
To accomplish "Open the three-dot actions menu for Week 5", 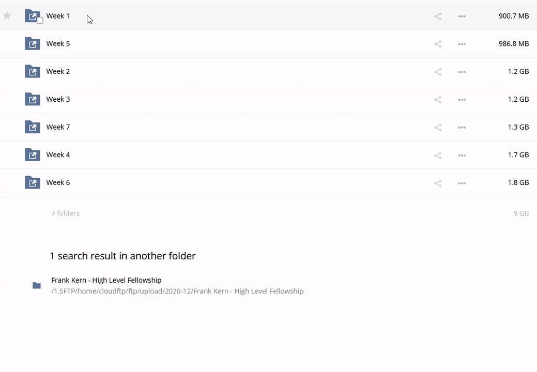I will [x=462, y=44].
